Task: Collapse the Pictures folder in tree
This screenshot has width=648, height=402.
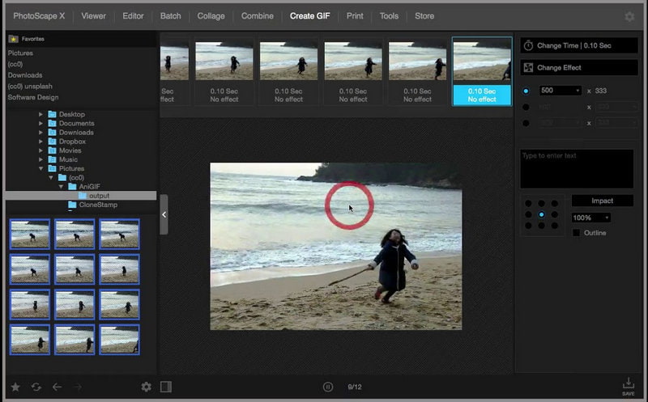Action: click(x=41, y=168)
